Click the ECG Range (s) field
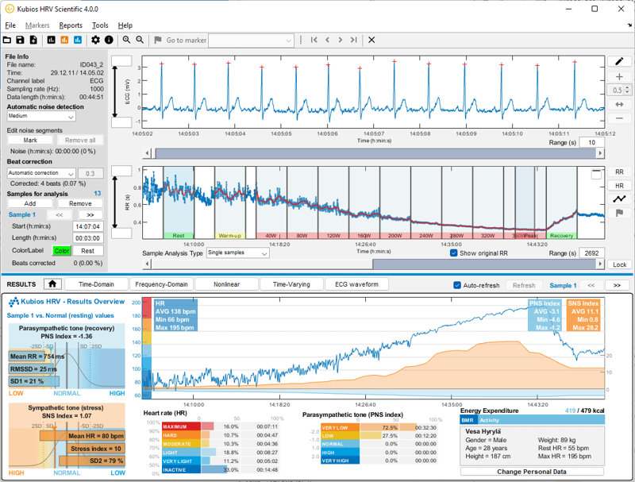The image size is (635, 482). click(x=591, y=143)
